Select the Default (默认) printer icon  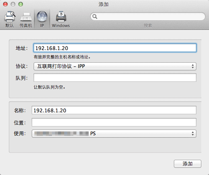tap(10, 17)
